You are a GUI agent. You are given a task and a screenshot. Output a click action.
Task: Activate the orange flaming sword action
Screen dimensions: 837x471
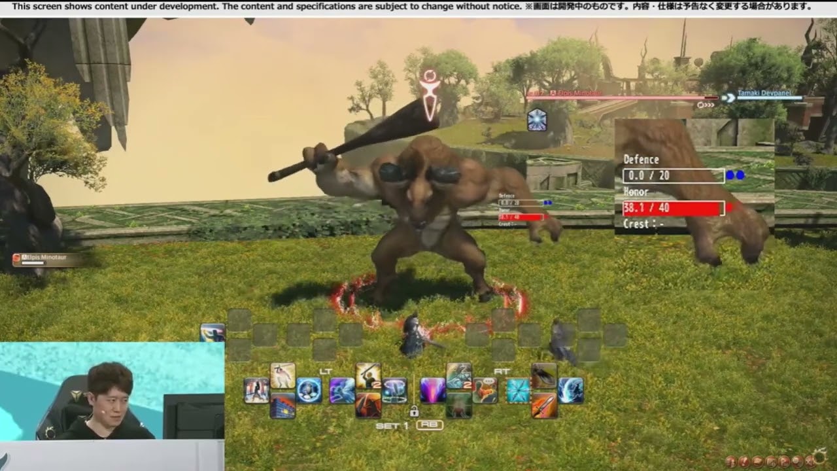point(544,406)
